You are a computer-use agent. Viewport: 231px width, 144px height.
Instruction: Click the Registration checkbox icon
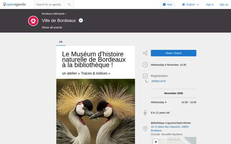(145, 76)
